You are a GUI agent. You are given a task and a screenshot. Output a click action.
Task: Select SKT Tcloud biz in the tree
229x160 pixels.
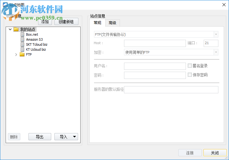pyautogui.click(x=37, y=44)
